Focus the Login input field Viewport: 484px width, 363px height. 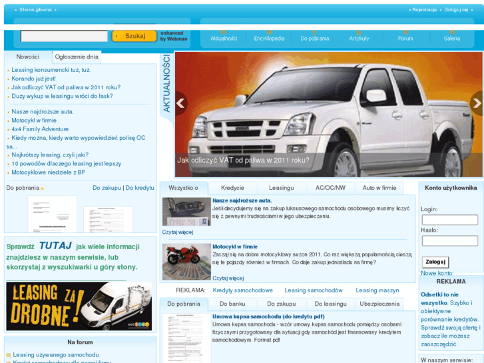click(450, 220)
